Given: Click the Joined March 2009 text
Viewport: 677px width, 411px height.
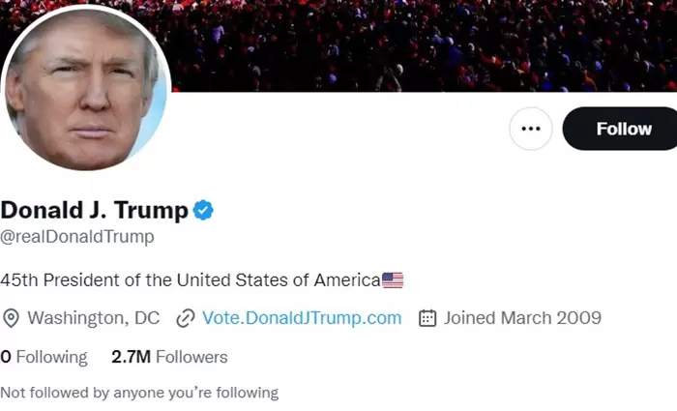Looking at the screenshot, I should click(x=522, y=318).
